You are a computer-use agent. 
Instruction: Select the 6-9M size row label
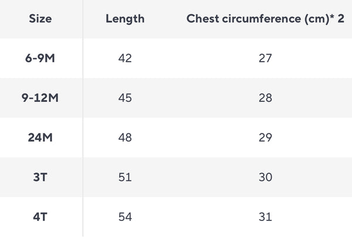point(40,58)
